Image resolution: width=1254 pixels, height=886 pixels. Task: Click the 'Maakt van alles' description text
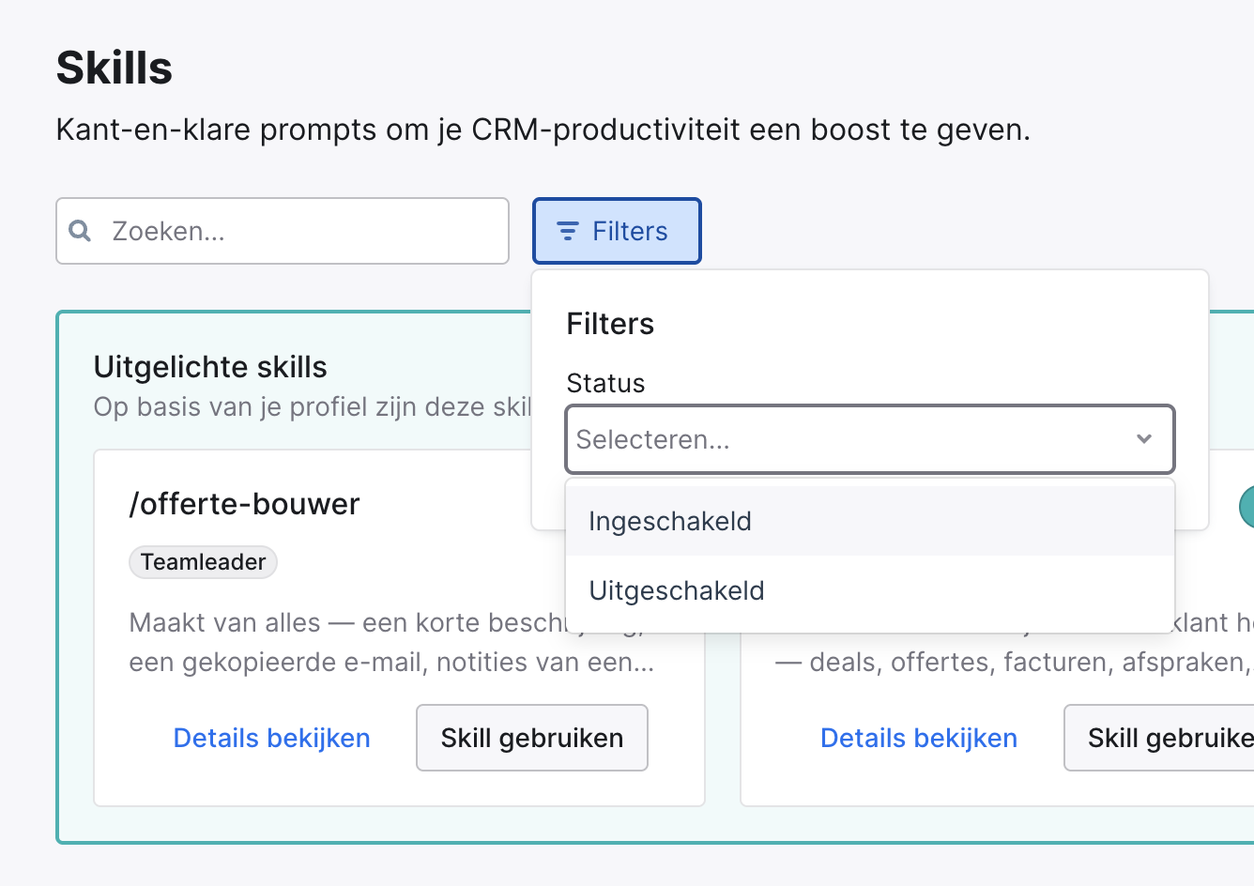pyautogui.click(x=391, y=642)
